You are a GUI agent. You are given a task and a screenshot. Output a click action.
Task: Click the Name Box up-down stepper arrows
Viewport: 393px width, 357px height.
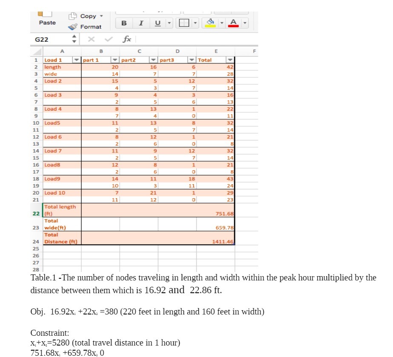pyautogui.click(x=74, y=39)
